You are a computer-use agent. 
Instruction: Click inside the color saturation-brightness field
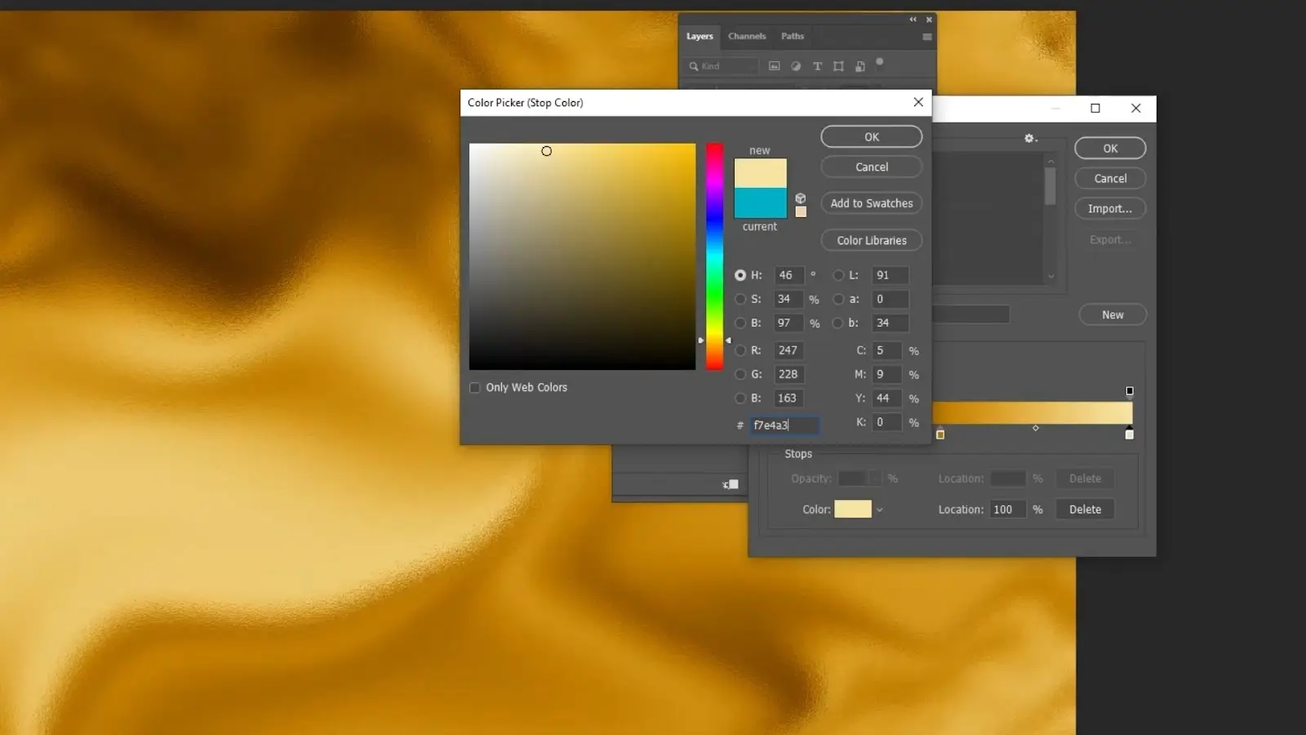pos(582,256)
